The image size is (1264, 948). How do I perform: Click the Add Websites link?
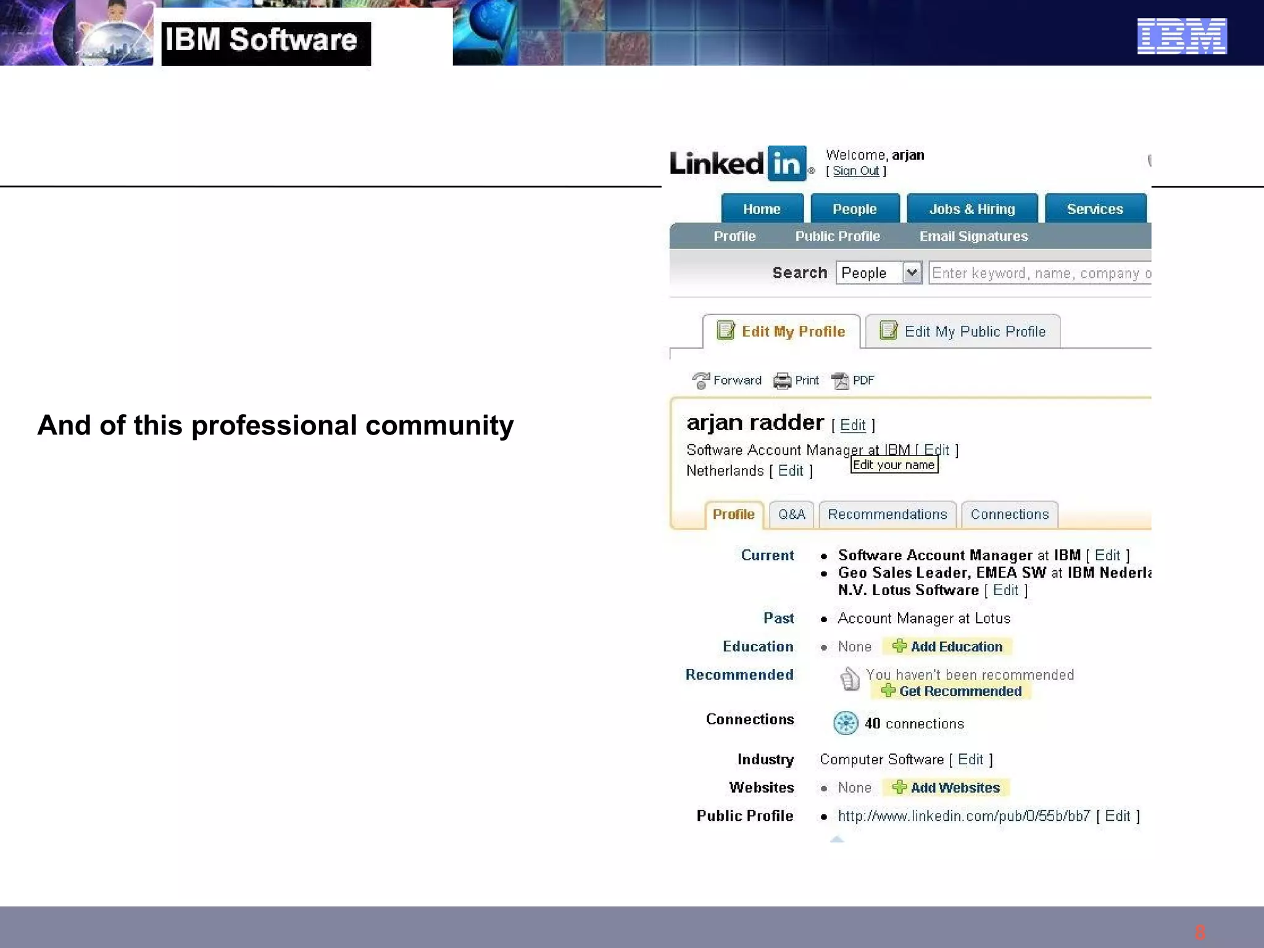955,788
